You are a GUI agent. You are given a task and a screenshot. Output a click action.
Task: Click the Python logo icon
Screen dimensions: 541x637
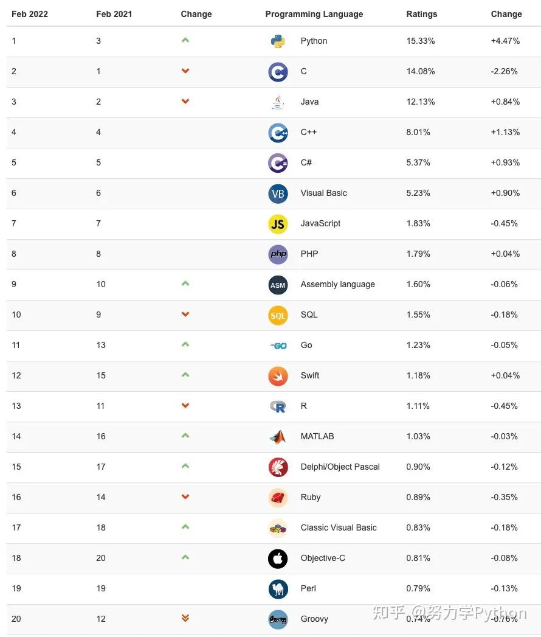[x=278, y=41]
